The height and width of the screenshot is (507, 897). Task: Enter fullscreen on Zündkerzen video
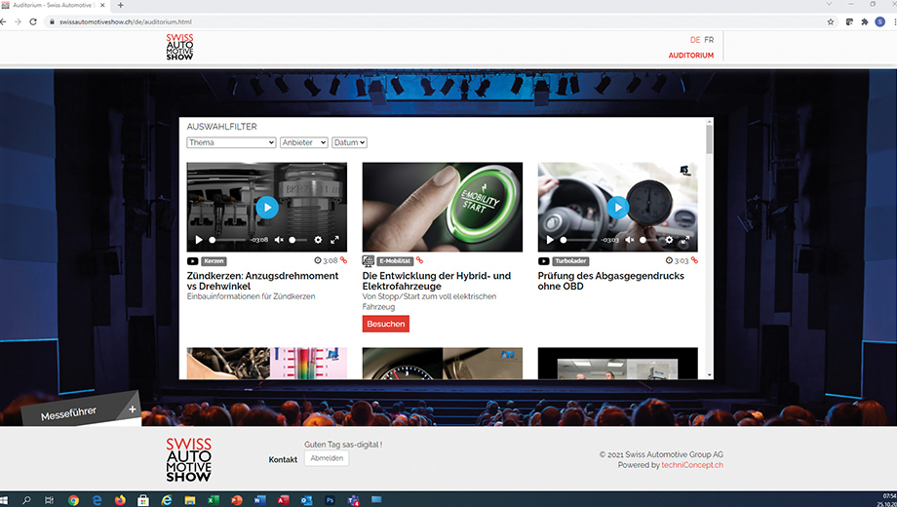pyautogui.click(x=334, y=240)
